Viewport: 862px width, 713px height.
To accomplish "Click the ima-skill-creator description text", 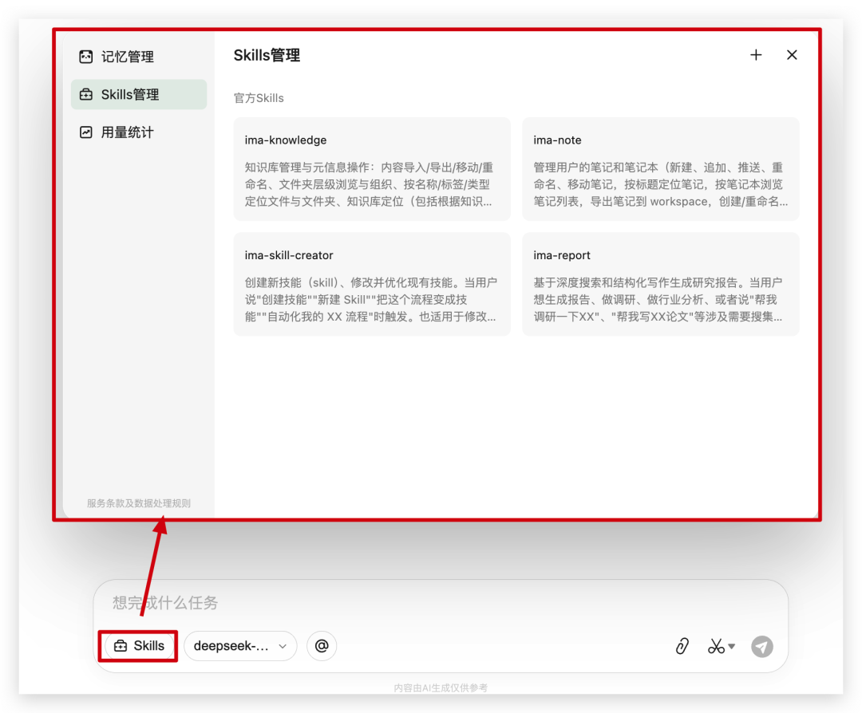I will click(x=370, y=300).
